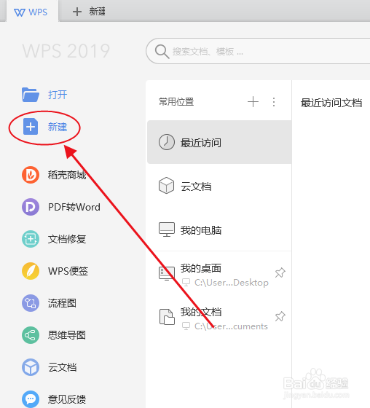Select 我的文档 location entry
The image size is (370, 408).
[x=219, y=318]
